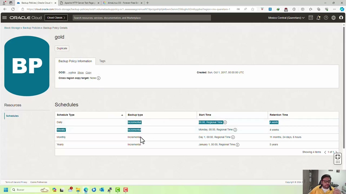
Task: Open the floating support help widget
Action: point(338,159)
